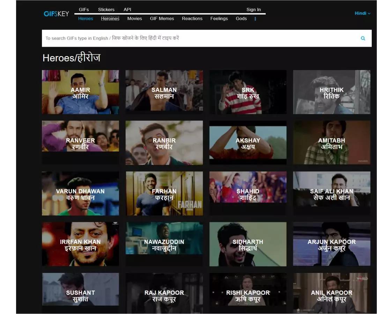The image size is (377, 314).
Task: Select the SRK GIF card
Action: coord(248,92)
